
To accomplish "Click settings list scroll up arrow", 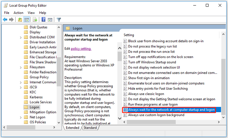I will (223, 34).
